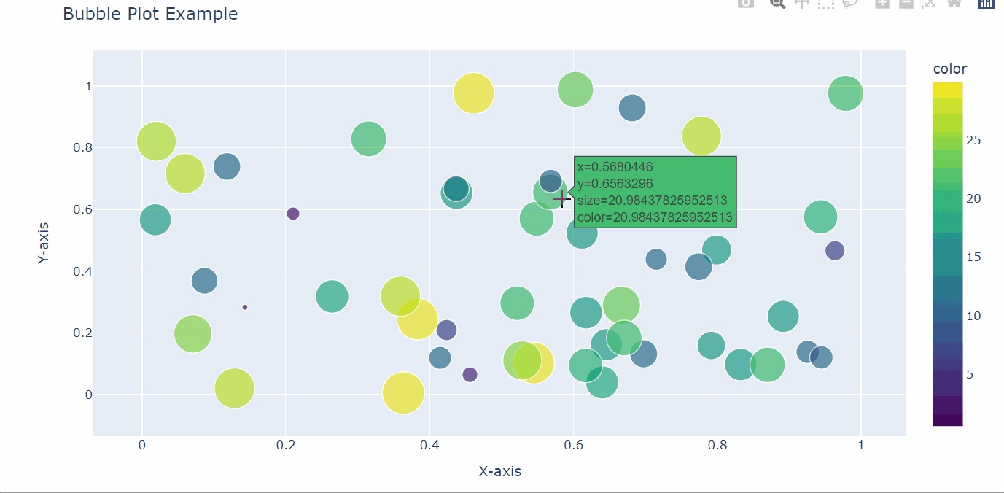This screenshot has height=493, width=1004.
Task: Click the "Bubble Plot Example" title
Action: coord(150,14)
